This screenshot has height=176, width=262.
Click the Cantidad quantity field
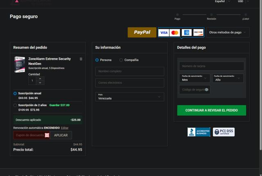coord(32,81)
